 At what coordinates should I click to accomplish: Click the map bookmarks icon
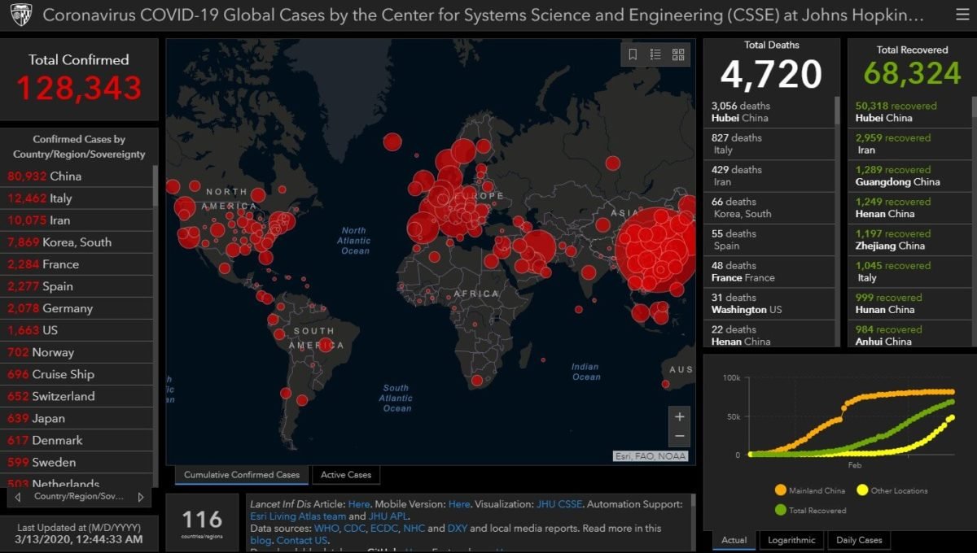(x=633, y=54)
